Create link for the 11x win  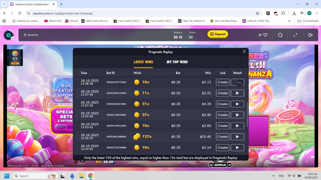(222, 93)
